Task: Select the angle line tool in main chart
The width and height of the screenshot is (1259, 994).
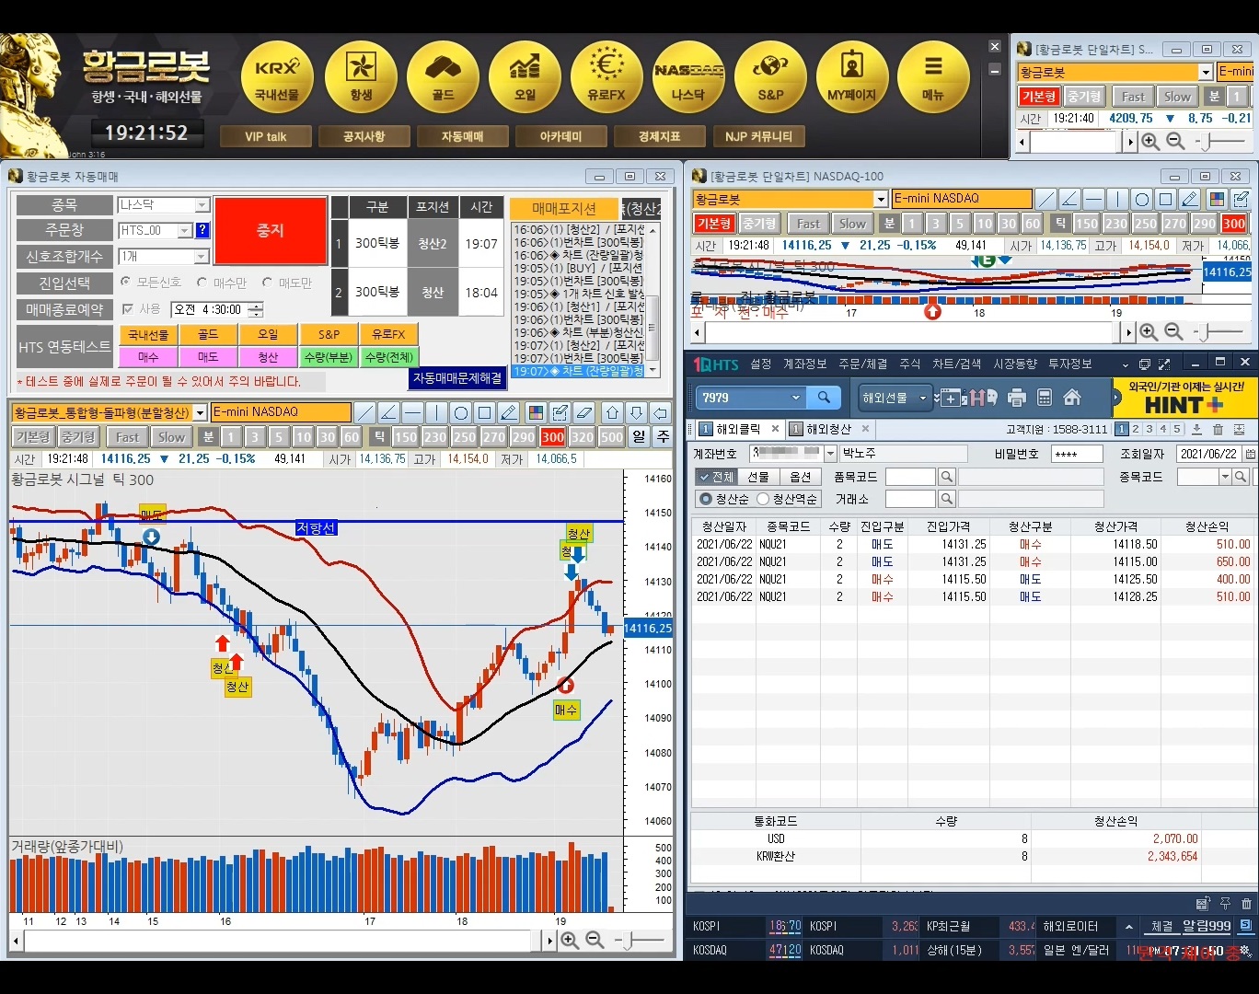Action: tap(389, 412)
